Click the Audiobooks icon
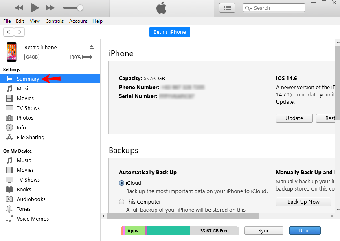Viewport: 340px width, 241px height. coord(9,199)
